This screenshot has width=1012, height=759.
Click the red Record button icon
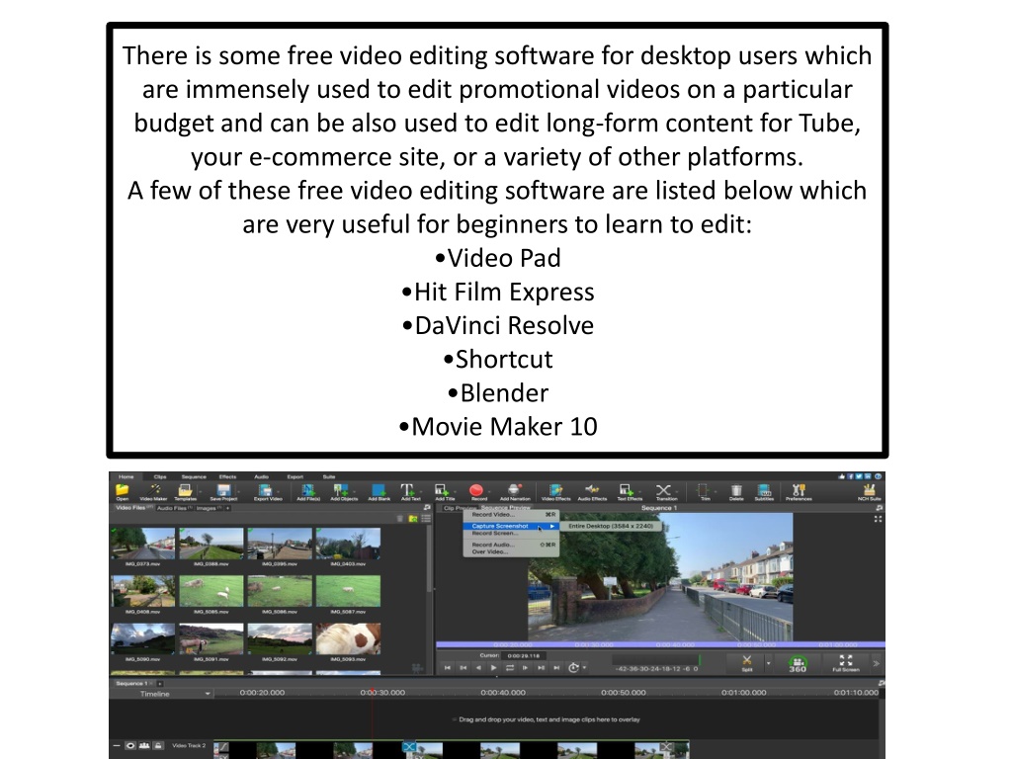tap(478, 492)
